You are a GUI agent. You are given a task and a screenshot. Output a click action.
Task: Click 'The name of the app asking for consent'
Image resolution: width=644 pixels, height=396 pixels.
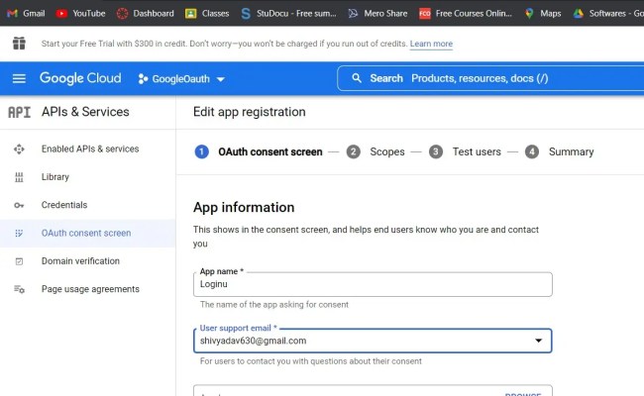[273, 305]
